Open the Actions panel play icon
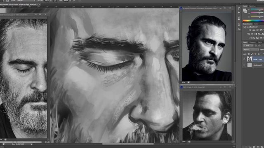 click(x=239, y=12)
